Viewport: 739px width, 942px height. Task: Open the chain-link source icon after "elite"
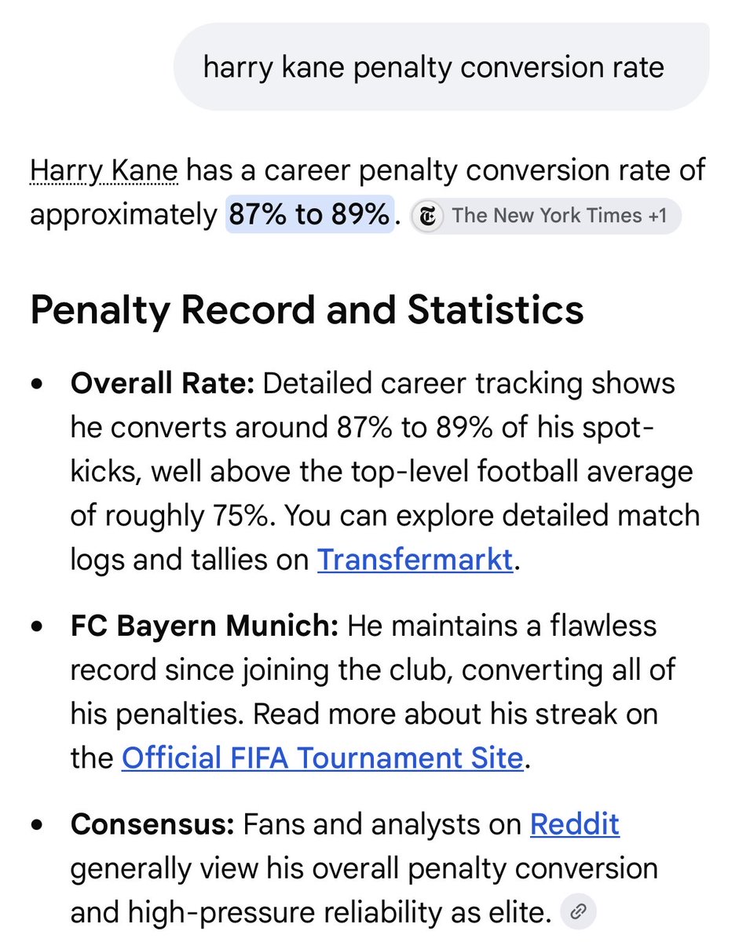[578, 911]
